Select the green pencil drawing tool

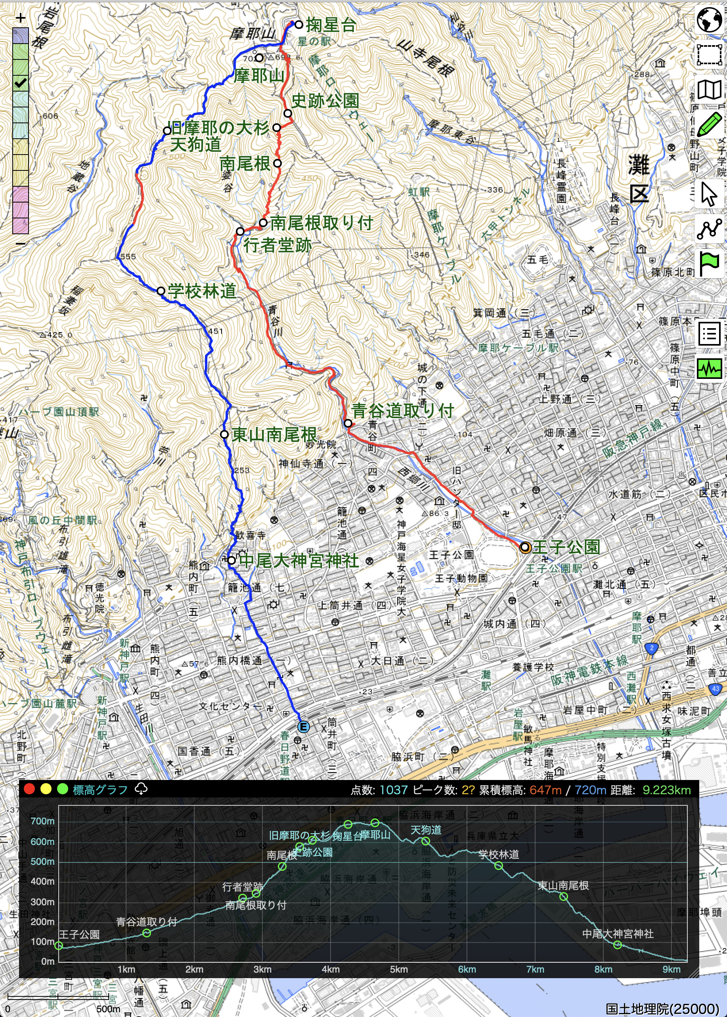pyautogui.click(x=710, y=124)
